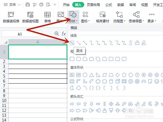
Task: Open the 形状 dropdown
Action: (x=73, y=17)
